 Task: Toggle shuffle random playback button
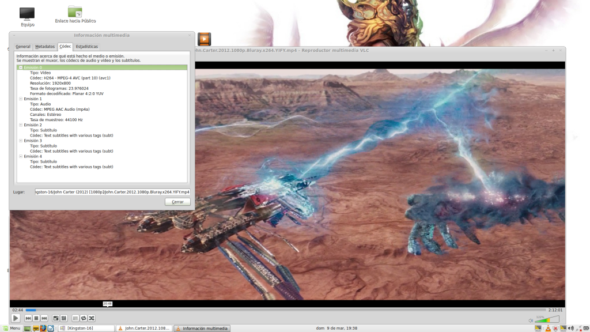click(x=92, y=318)
